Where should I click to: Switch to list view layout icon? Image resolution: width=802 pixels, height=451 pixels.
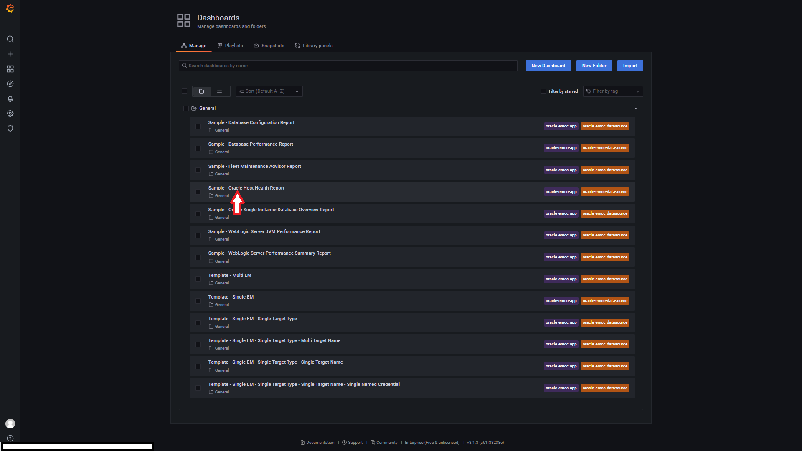click(x=219, y=91)
